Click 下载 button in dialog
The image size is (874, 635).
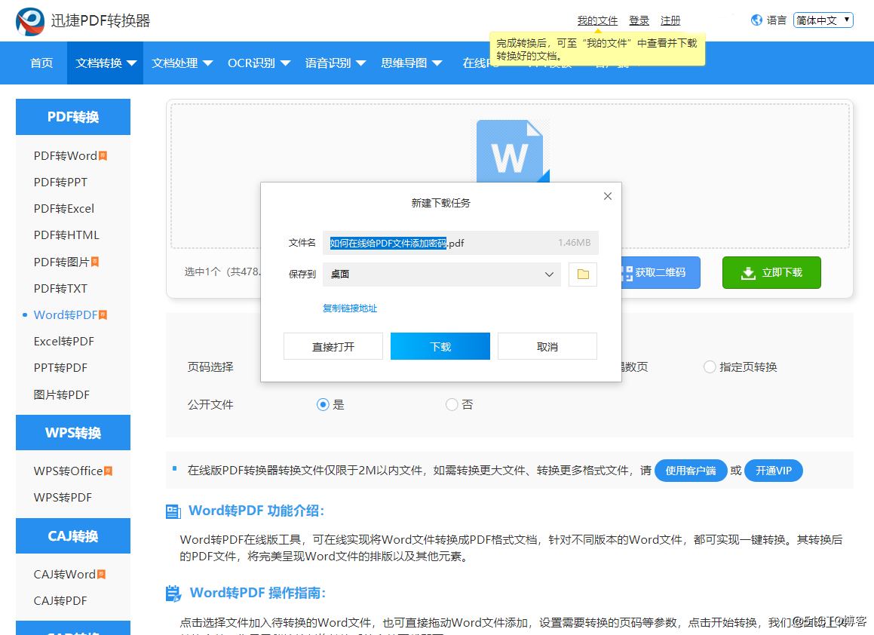[440, 346]
